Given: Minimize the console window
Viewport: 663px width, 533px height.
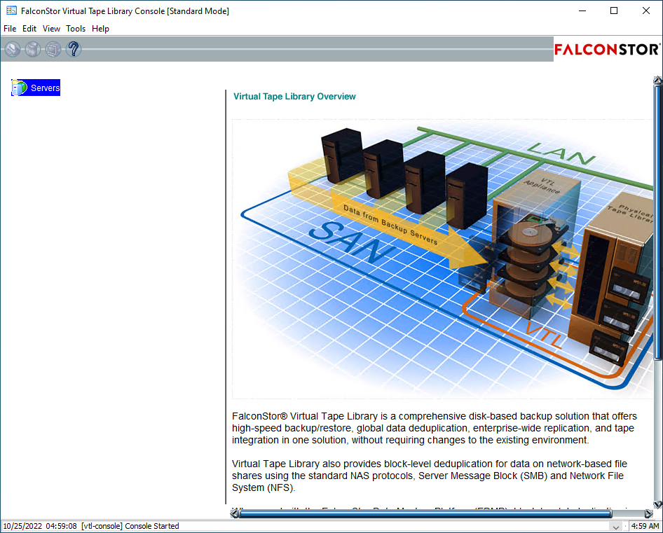Looking at the screenshot, I should (582, 11).
